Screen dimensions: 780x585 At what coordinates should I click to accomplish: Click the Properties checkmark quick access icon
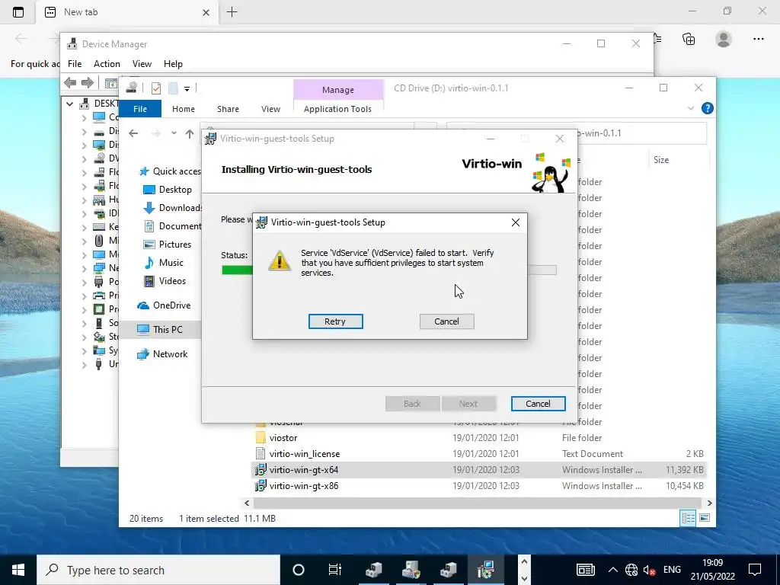click(x=156, y=88)
